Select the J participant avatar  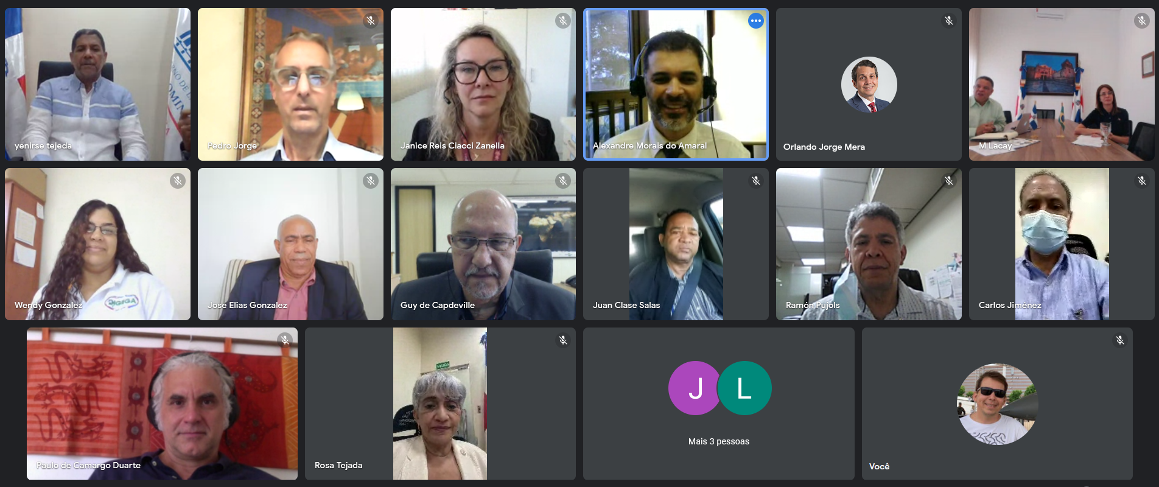[695, 388]
